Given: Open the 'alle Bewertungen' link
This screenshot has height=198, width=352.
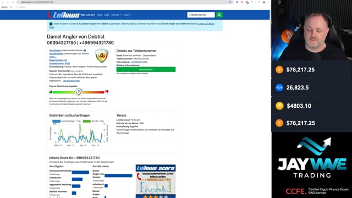Looking at the screenshot, I should (x=71, y=81).
